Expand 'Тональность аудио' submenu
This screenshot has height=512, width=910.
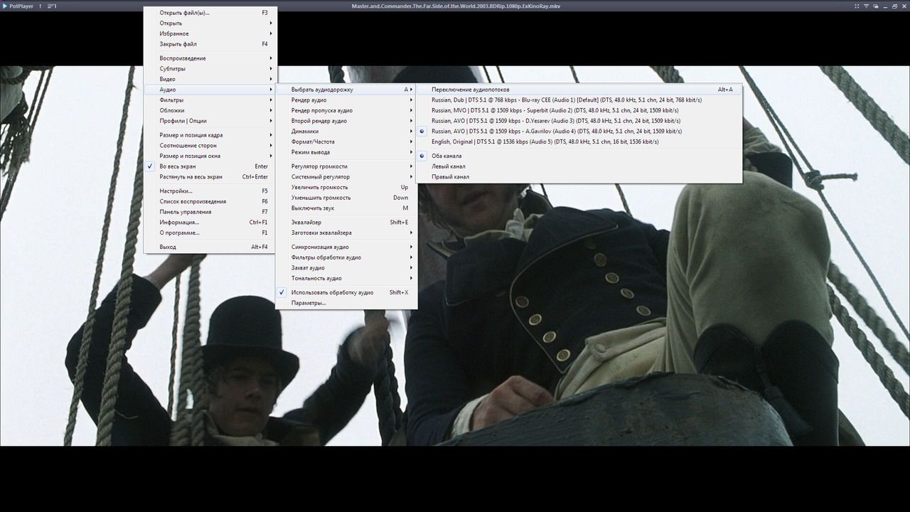(x=346, y=278)
